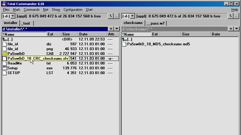The width and height of the screenshot is (241, 135).
Task: Click the size value 2 727 947
Action: point(68,54)
